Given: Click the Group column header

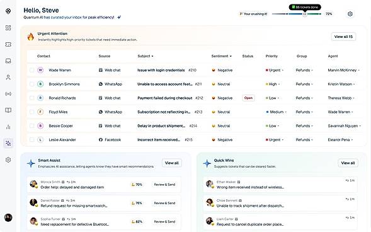Looking at the screenshot, I should tap(302, 56).
